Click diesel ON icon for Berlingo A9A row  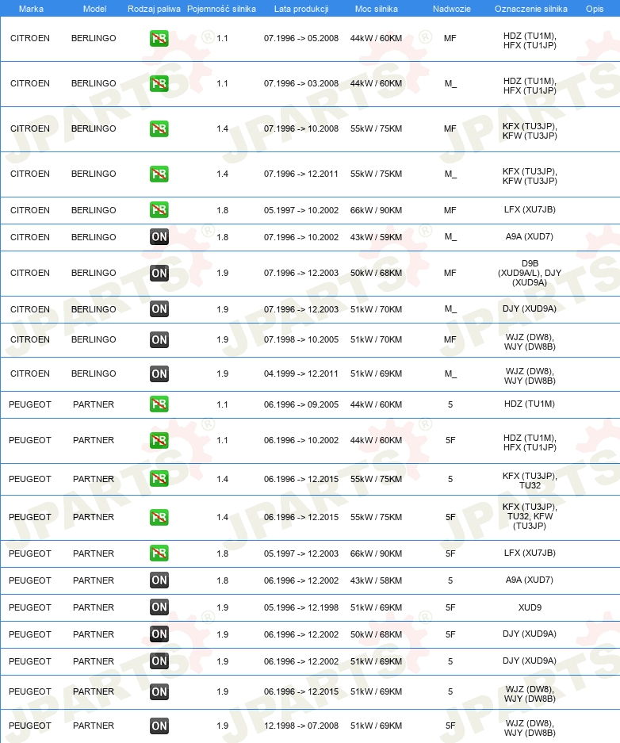coord(159,237)
